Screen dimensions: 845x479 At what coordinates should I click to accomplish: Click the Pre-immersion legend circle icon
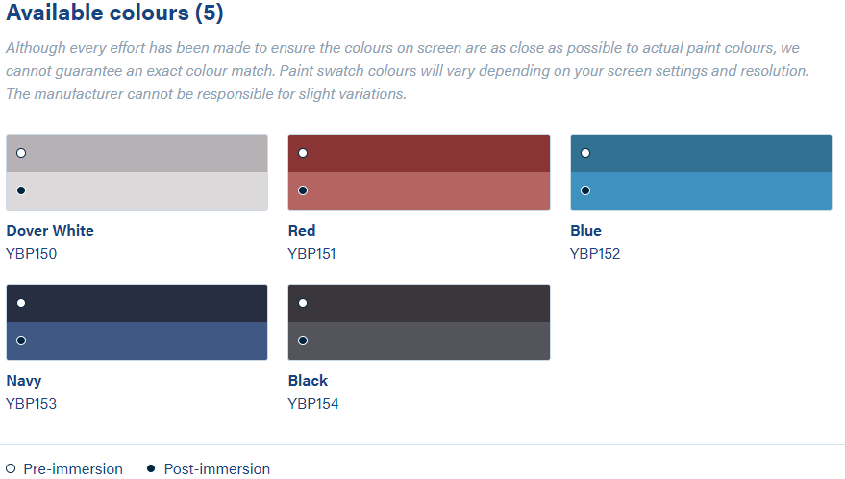(11, 469)
